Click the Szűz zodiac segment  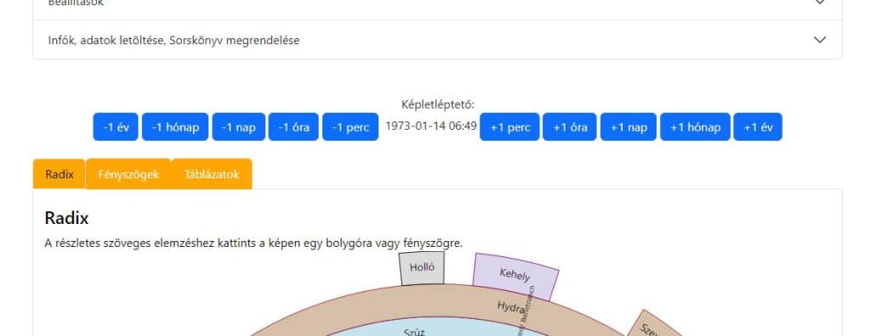414,332
